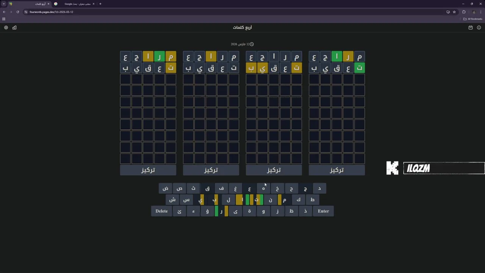Tap the ط keyboard key

point(313,200)
